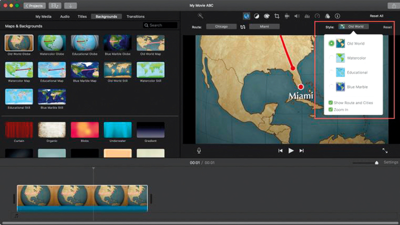Screen dimensions: 400x225
Task: Open the My Media tab
Action: click(42, 16)
